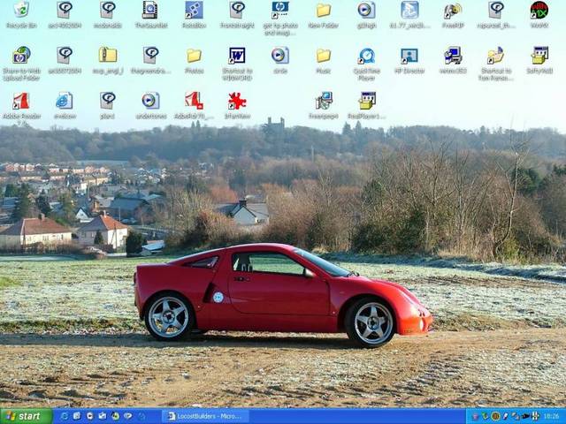Viewport: 566px width, 424px height.
Task: Click first Quick Launch icon beside Start
Action: pyautogui.click(x=65, y=416)
